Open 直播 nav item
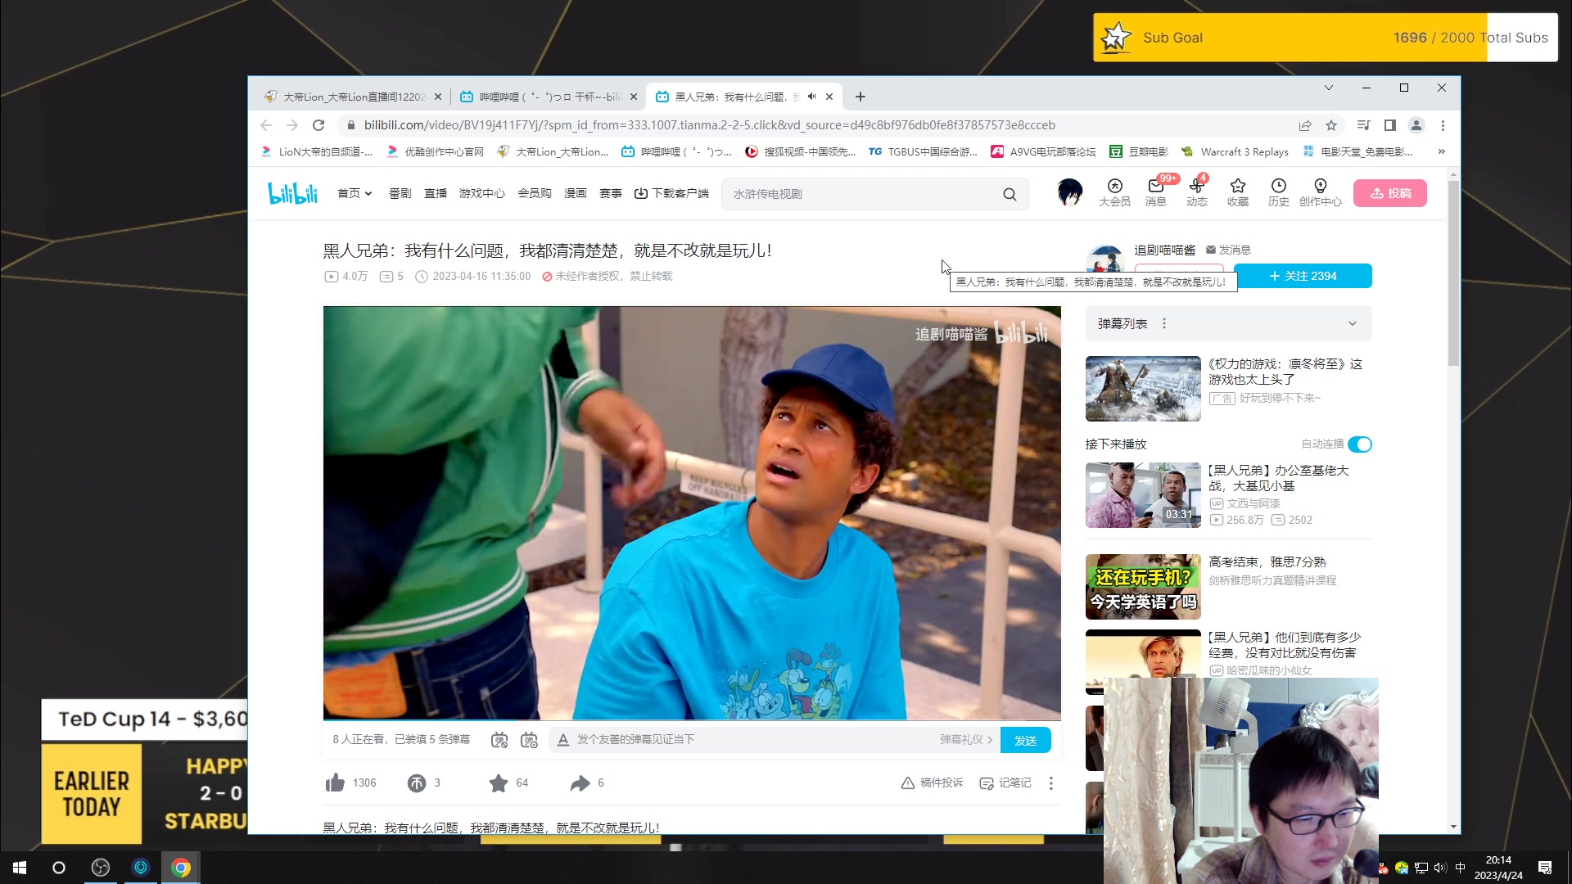This screenshot has height=884, width=1572. click(x=436, y=193)
